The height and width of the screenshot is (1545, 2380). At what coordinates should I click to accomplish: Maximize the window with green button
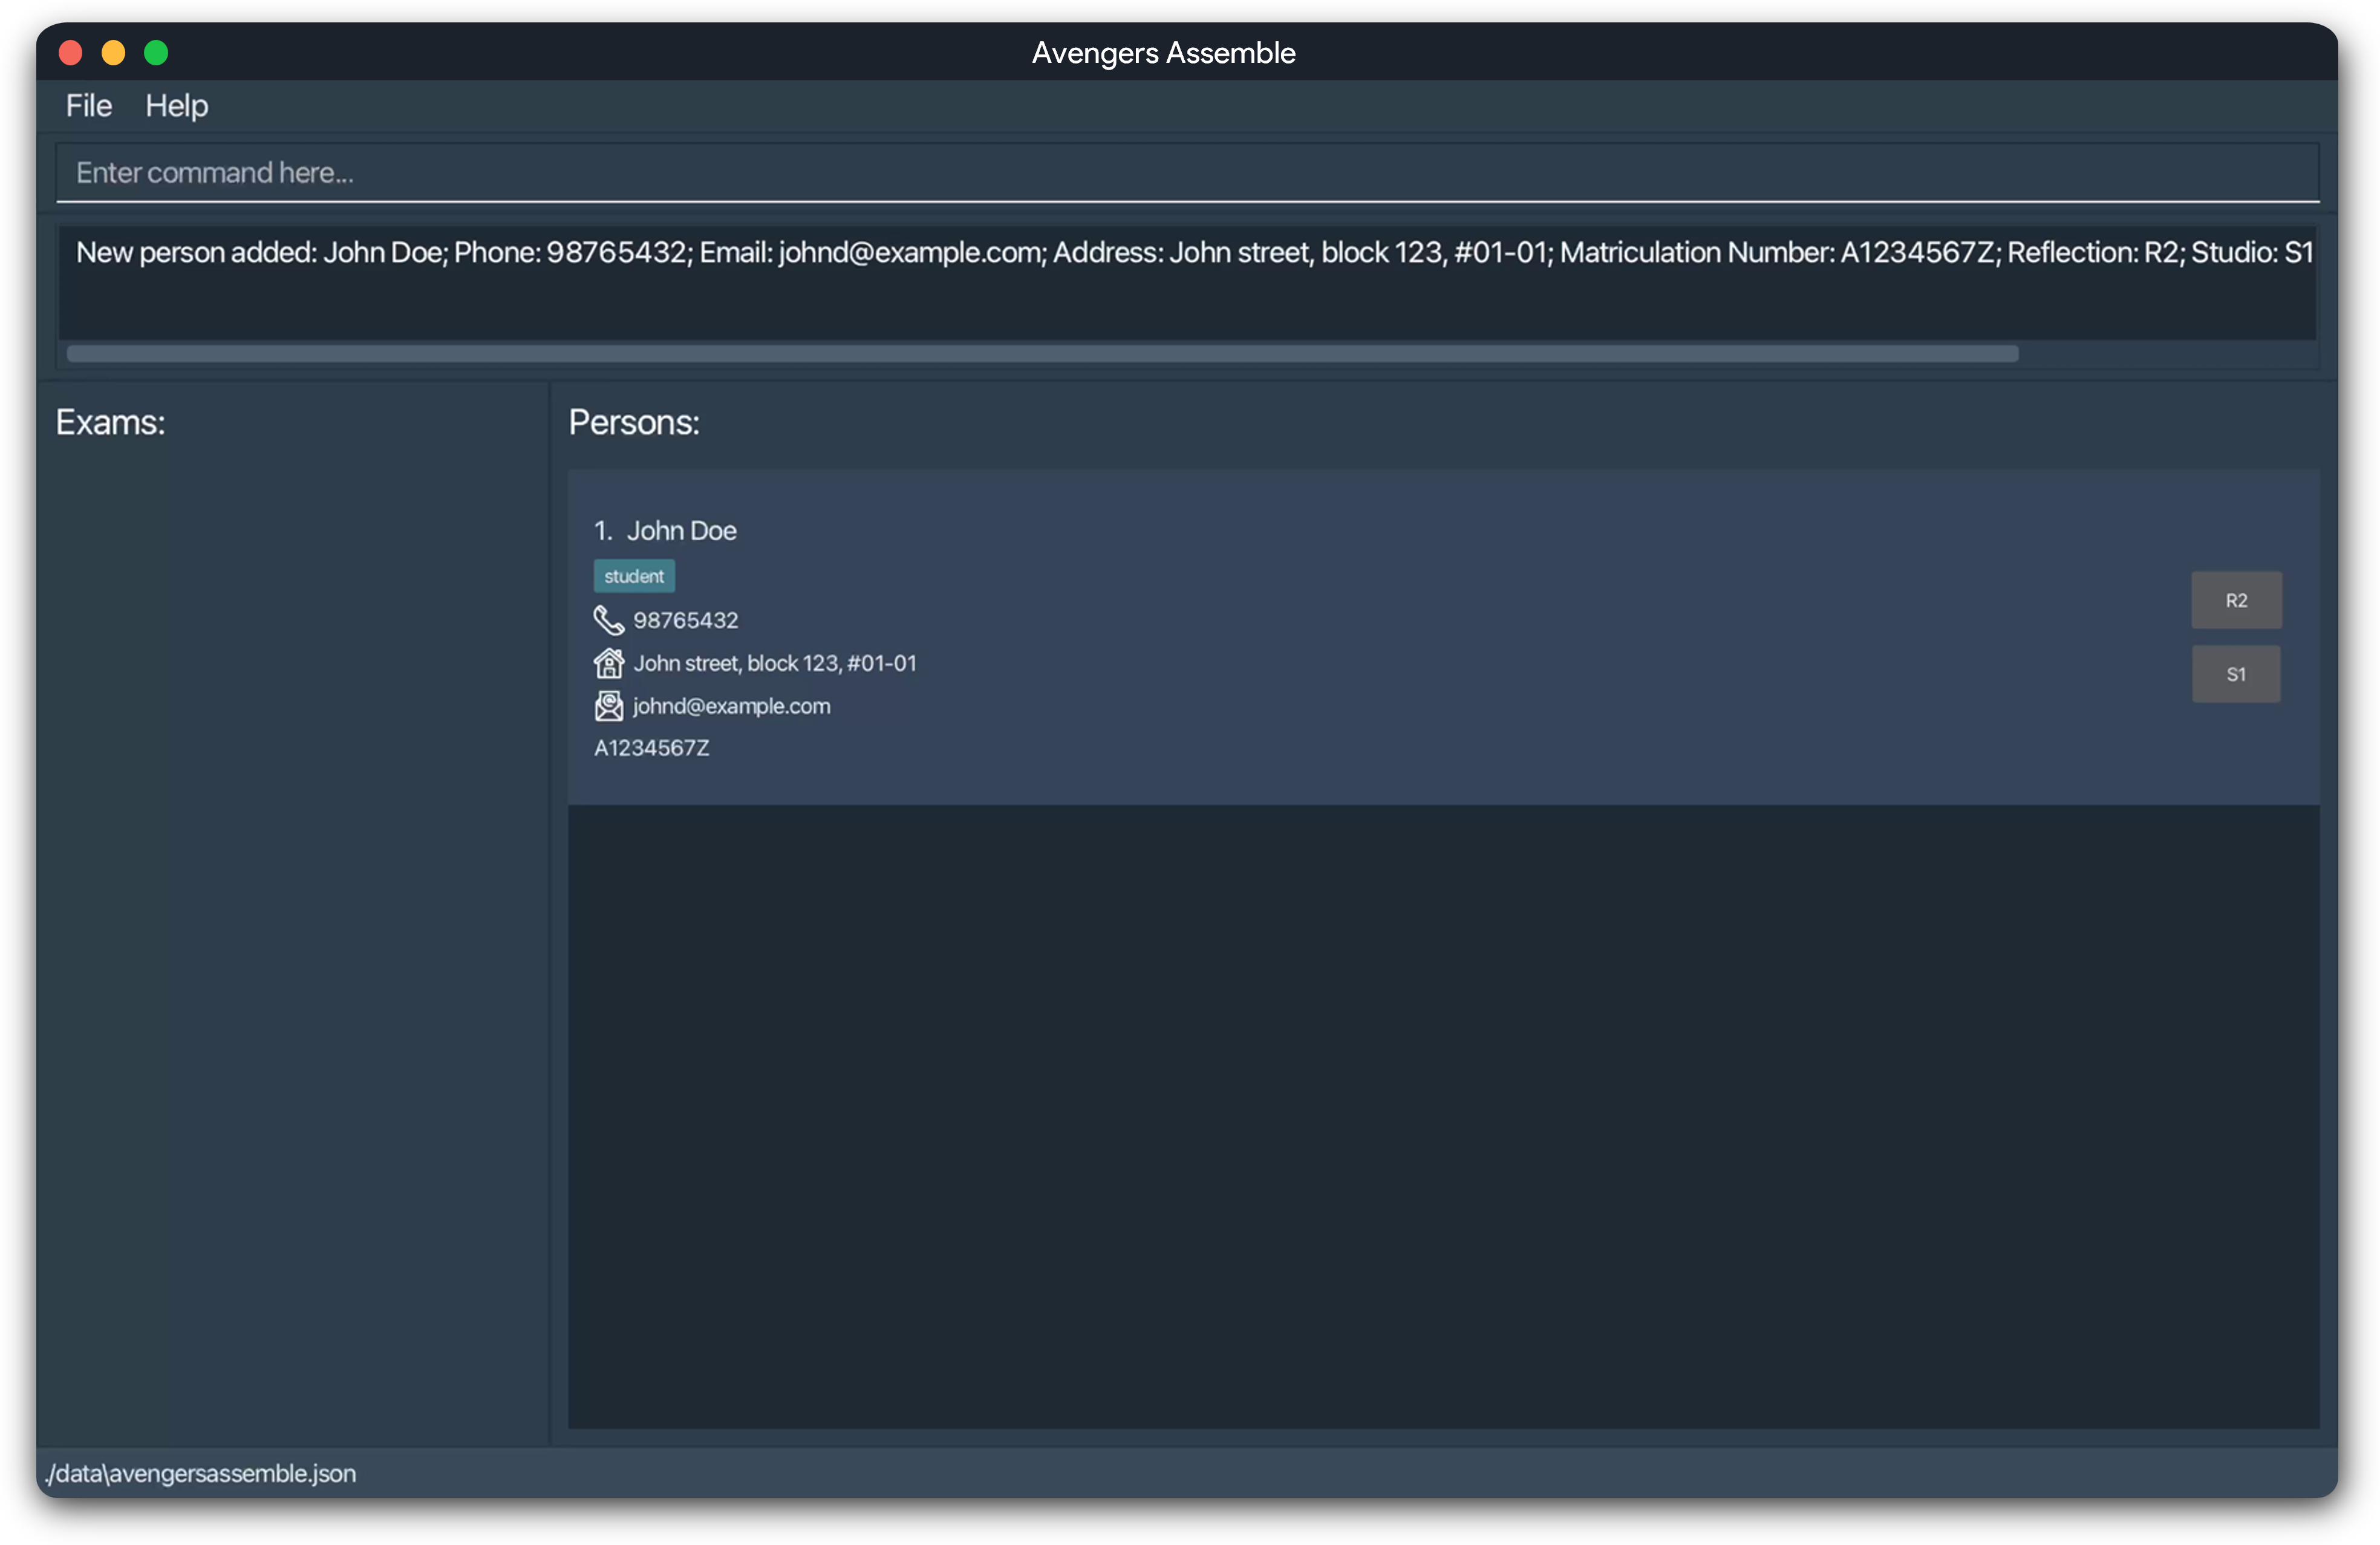156,52
